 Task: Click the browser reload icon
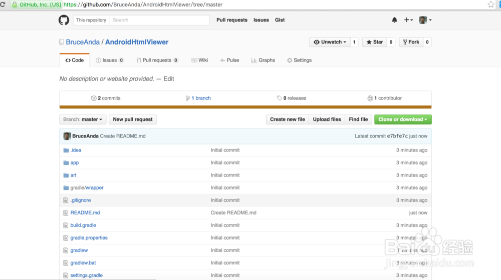pos(3,4)
